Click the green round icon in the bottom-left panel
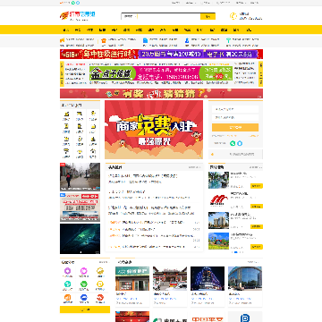Viewport: 322px width, 322px height. [x=84, y=284]
